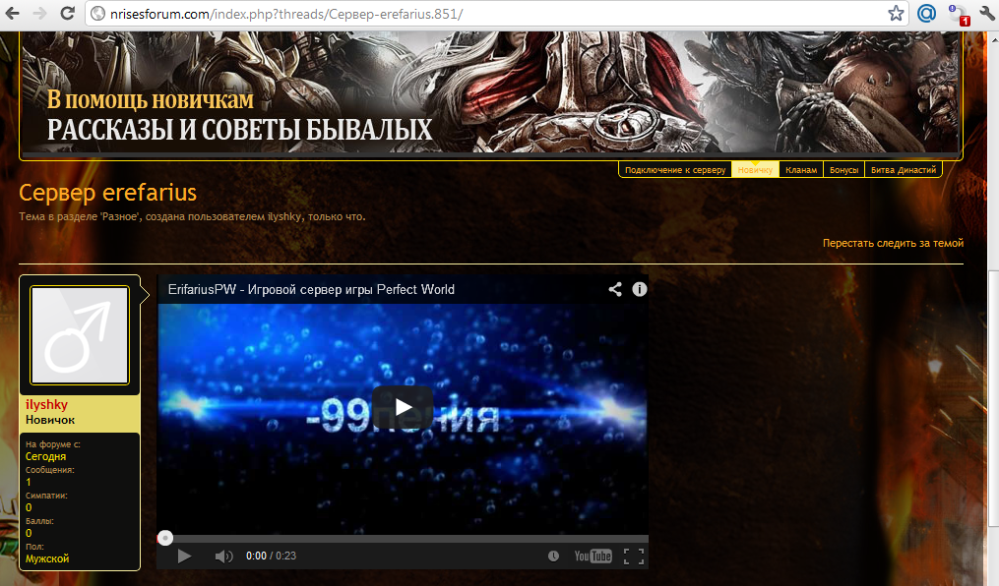The image size is (999, 586).
Task: Open the 'Подключение к серверу' tab
Action: point(675,170)
